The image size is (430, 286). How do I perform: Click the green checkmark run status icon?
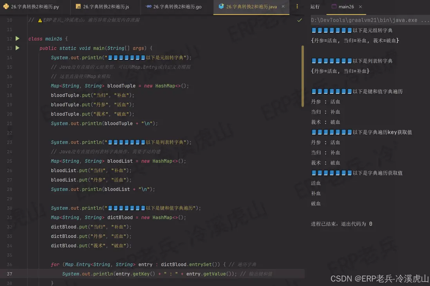click(299, 20)
